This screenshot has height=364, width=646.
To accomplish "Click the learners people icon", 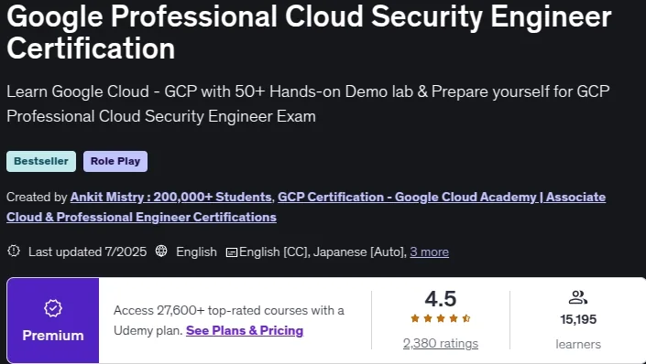I will (x=577, y=297).
